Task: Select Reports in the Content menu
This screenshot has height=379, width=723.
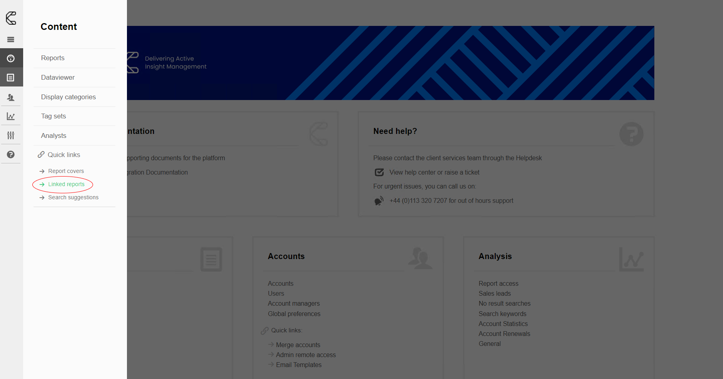Action: click(52, 58)
